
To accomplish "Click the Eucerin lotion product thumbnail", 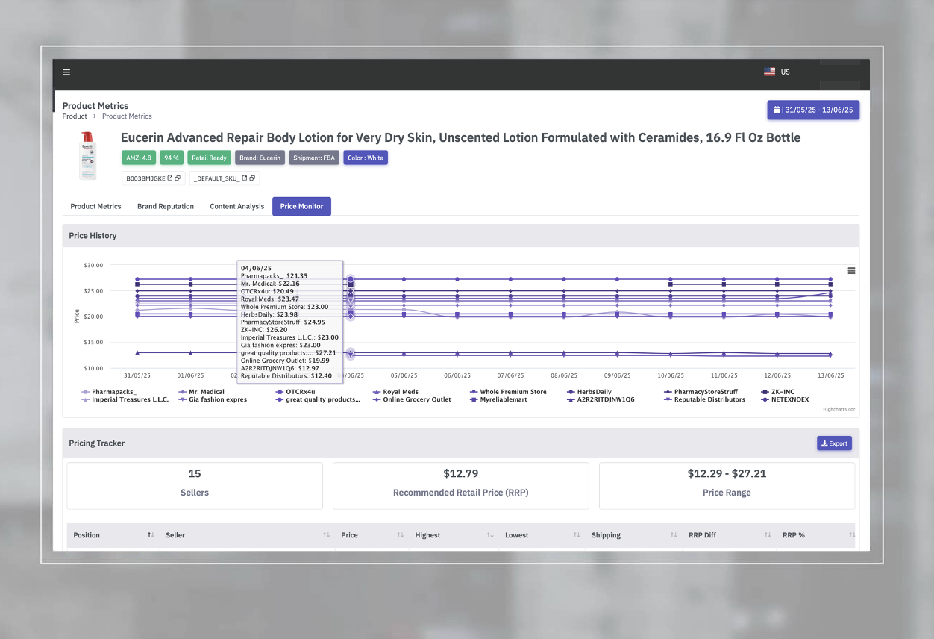I will pos(88,155).
